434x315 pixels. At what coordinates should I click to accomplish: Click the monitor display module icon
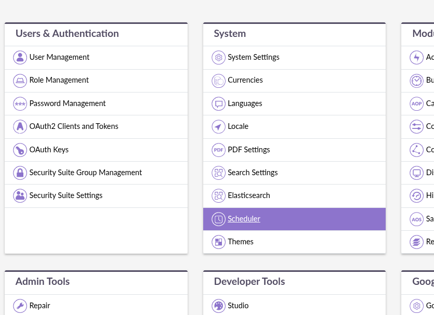tap(416, 173)
